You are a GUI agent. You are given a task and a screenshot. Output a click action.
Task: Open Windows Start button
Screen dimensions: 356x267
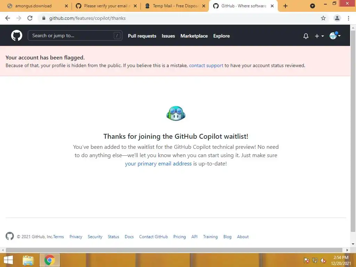8,260
